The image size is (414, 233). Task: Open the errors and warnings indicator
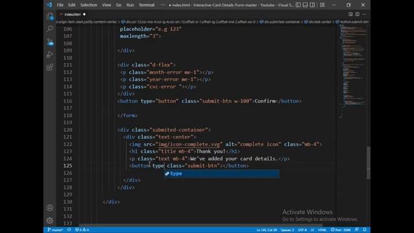(x=82, y=230)
